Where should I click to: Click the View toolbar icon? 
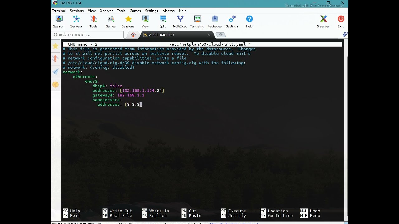coord(145,22)
